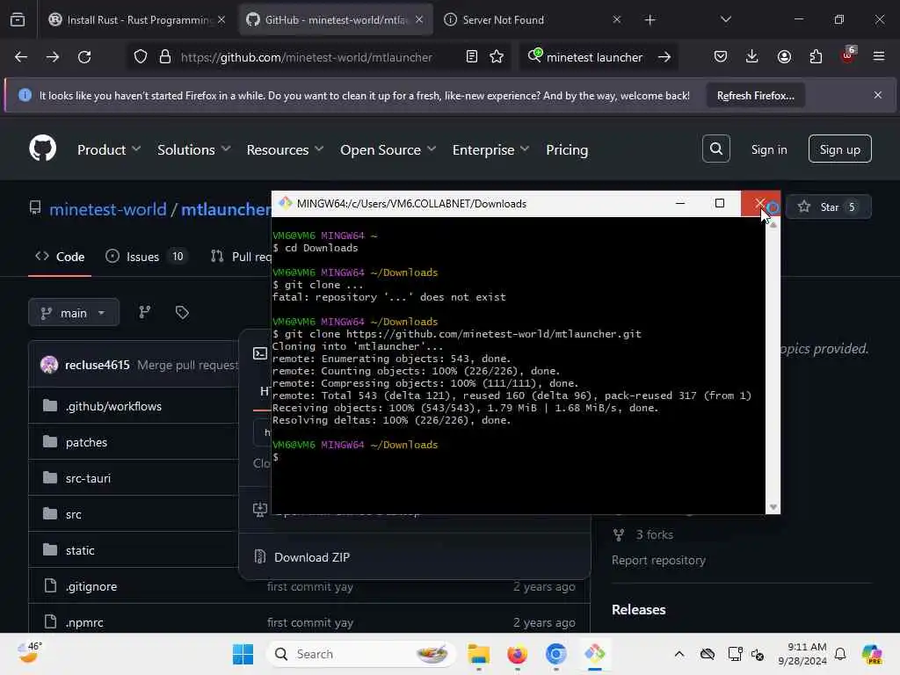Viewport: 900px width, 675px height.
Task: Open Firefox hamburger application menu
Action: pyautogui.click(x=879, y=56)
